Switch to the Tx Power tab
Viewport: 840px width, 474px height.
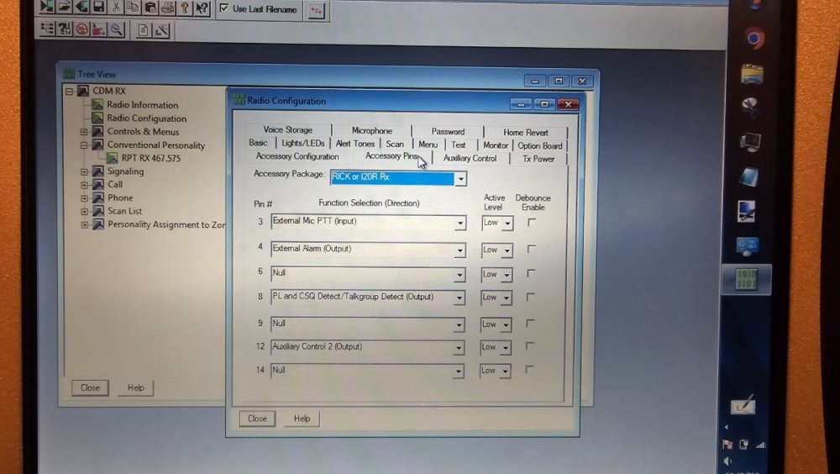[x=538, y=158]
